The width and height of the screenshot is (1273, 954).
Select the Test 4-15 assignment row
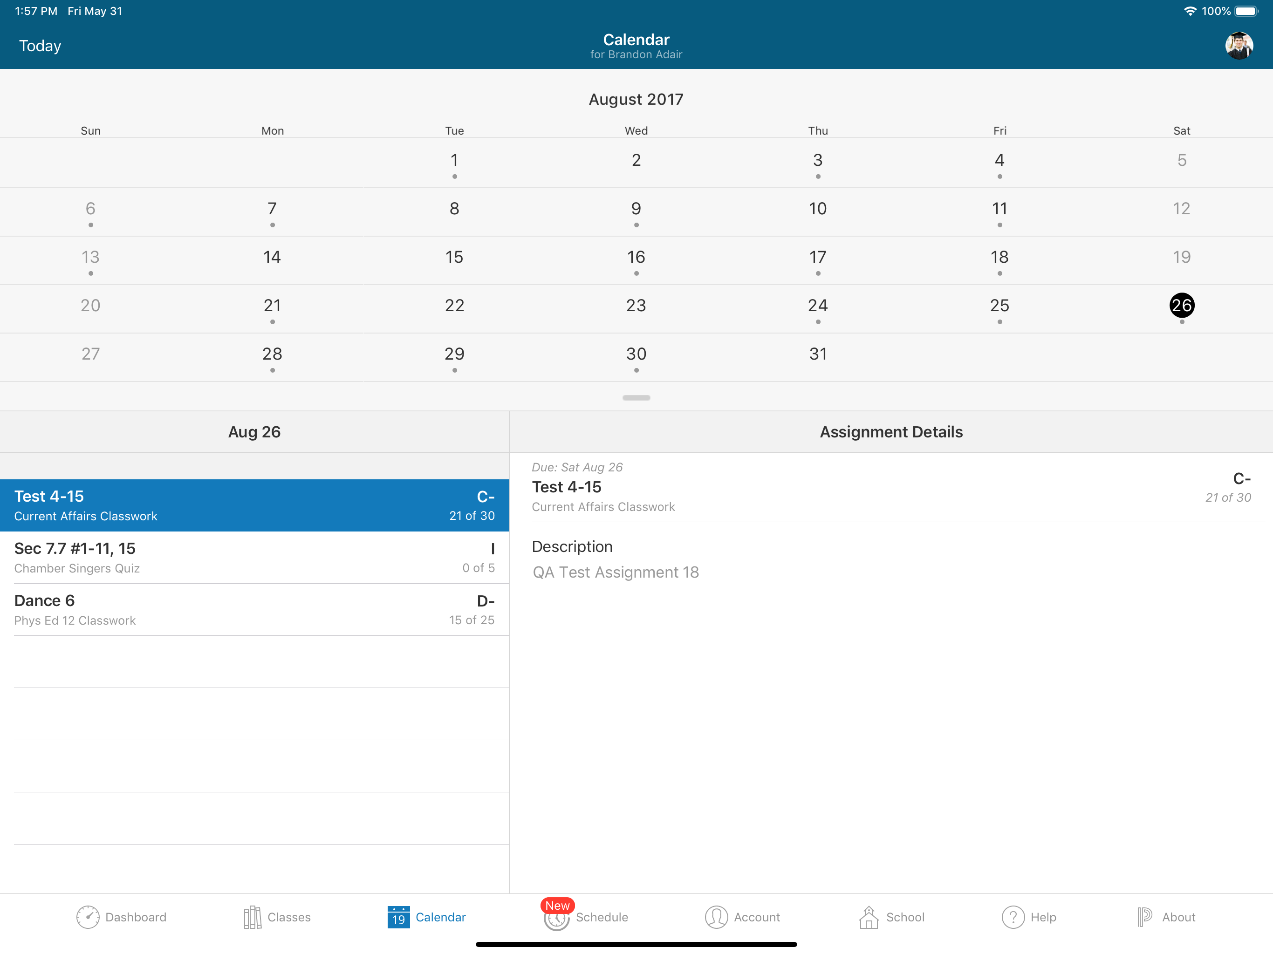(x=254, y=505)
